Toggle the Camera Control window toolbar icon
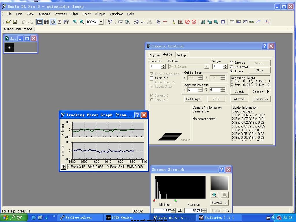This screenshot has width=296, height=222. [x=53, y=22]
